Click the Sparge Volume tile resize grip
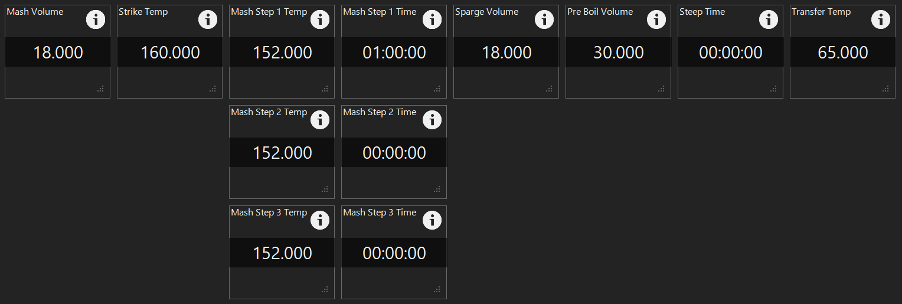This screenshot has height=304, width=902. 549,89
